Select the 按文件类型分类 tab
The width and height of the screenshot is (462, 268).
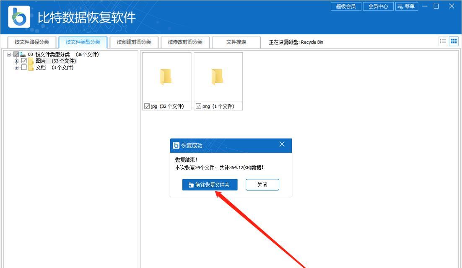pos(83,42)
